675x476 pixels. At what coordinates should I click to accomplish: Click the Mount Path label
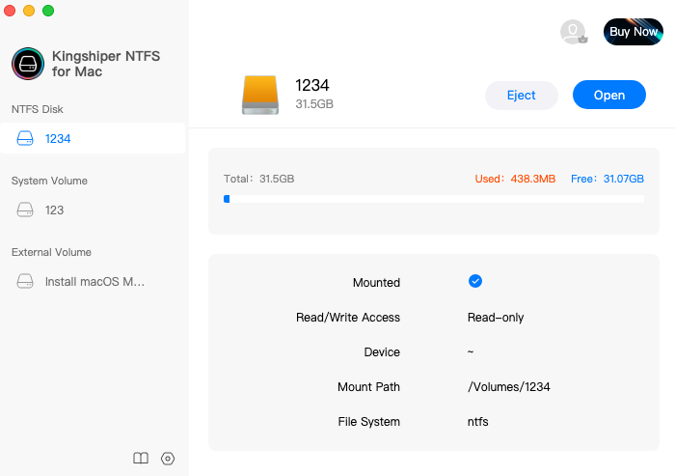(368, 387)
